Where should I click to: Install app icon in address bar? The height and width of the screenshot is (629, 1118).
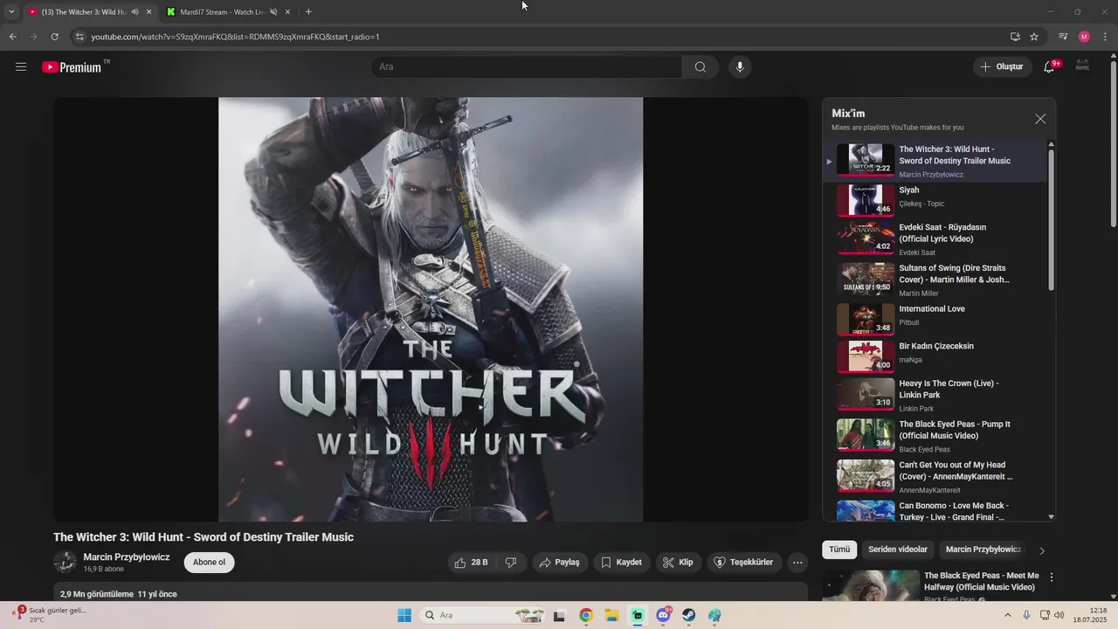point(1015,37)
